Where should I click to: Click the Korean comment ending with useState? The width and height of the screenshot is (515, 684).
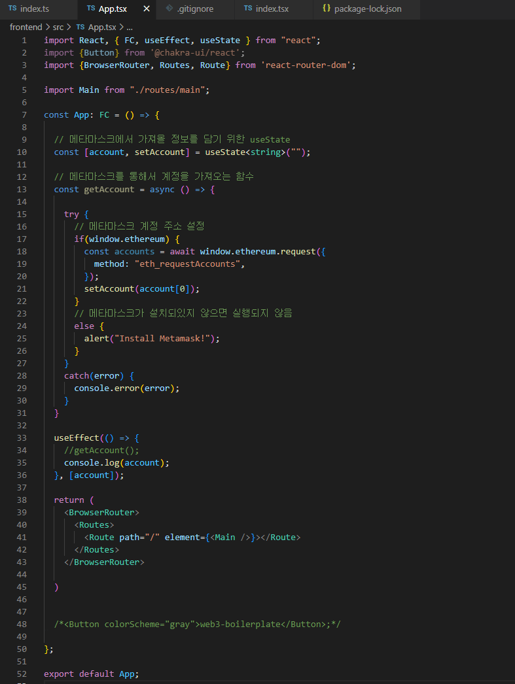(172, 139)
